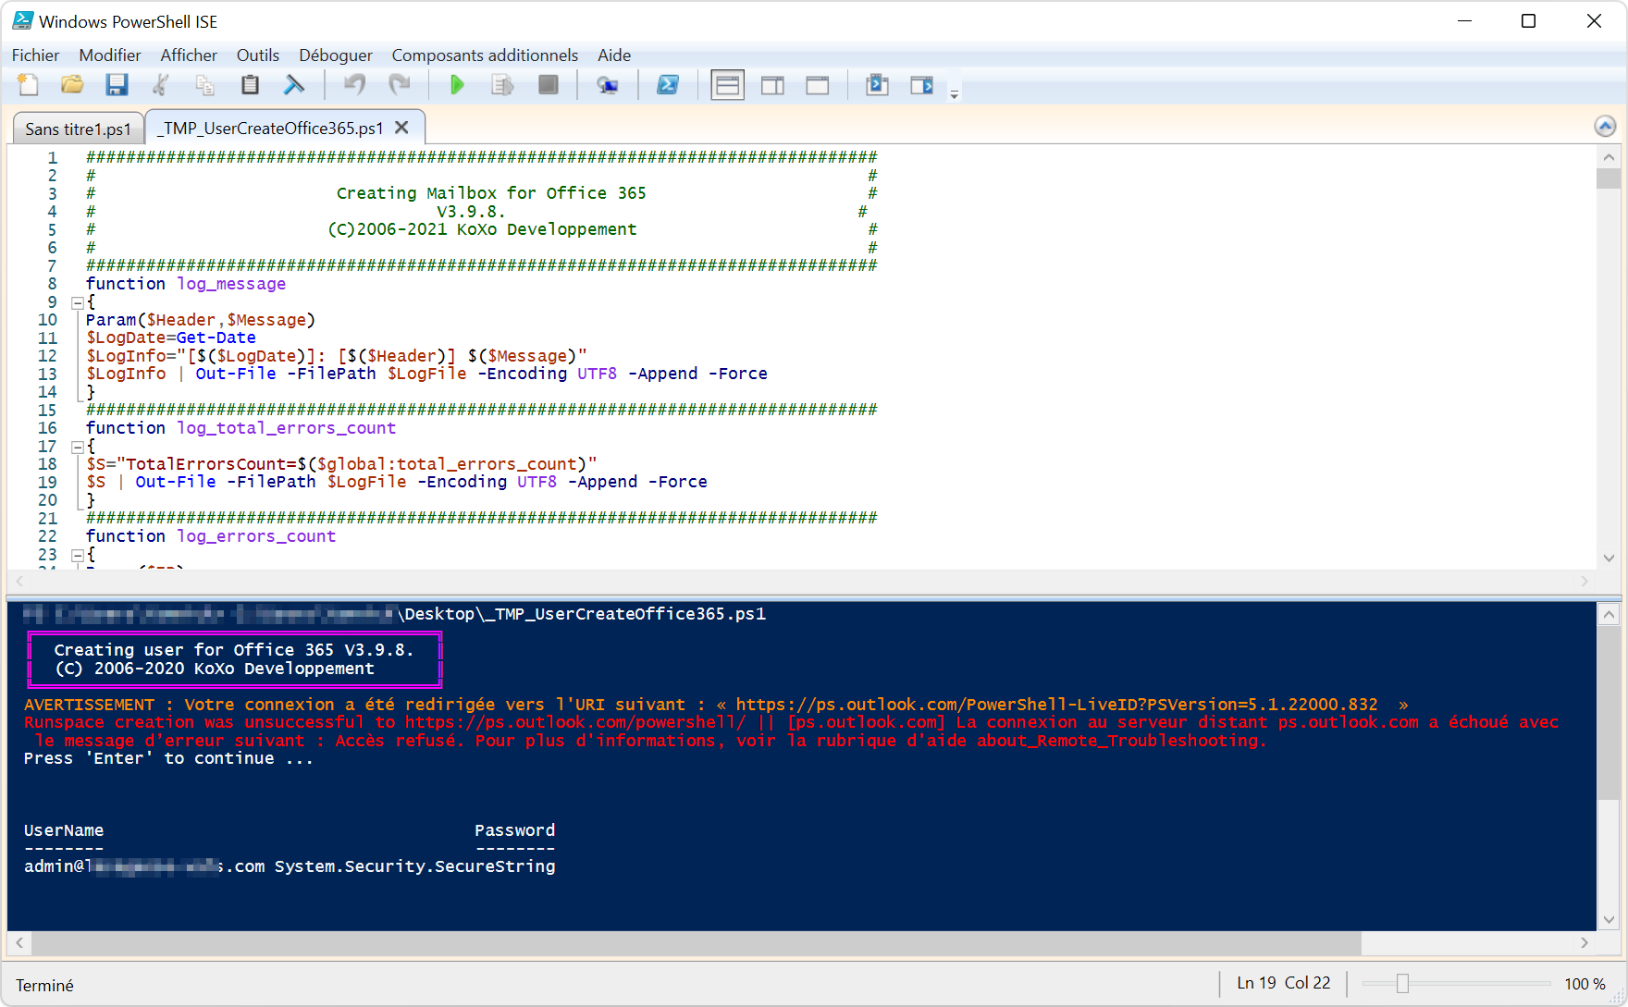Open the Déboguer menu

[x=336, y=55]
